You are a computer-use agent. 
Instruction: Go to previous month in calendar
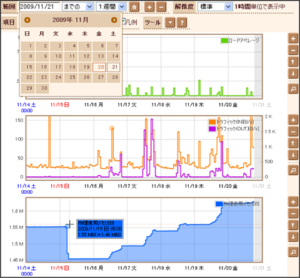pos(27,20)
